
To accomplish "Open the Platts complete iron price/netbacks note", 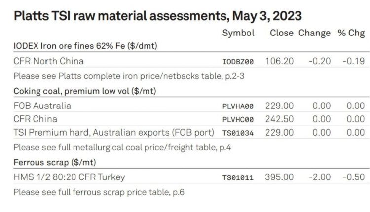I will pos(129,76).
